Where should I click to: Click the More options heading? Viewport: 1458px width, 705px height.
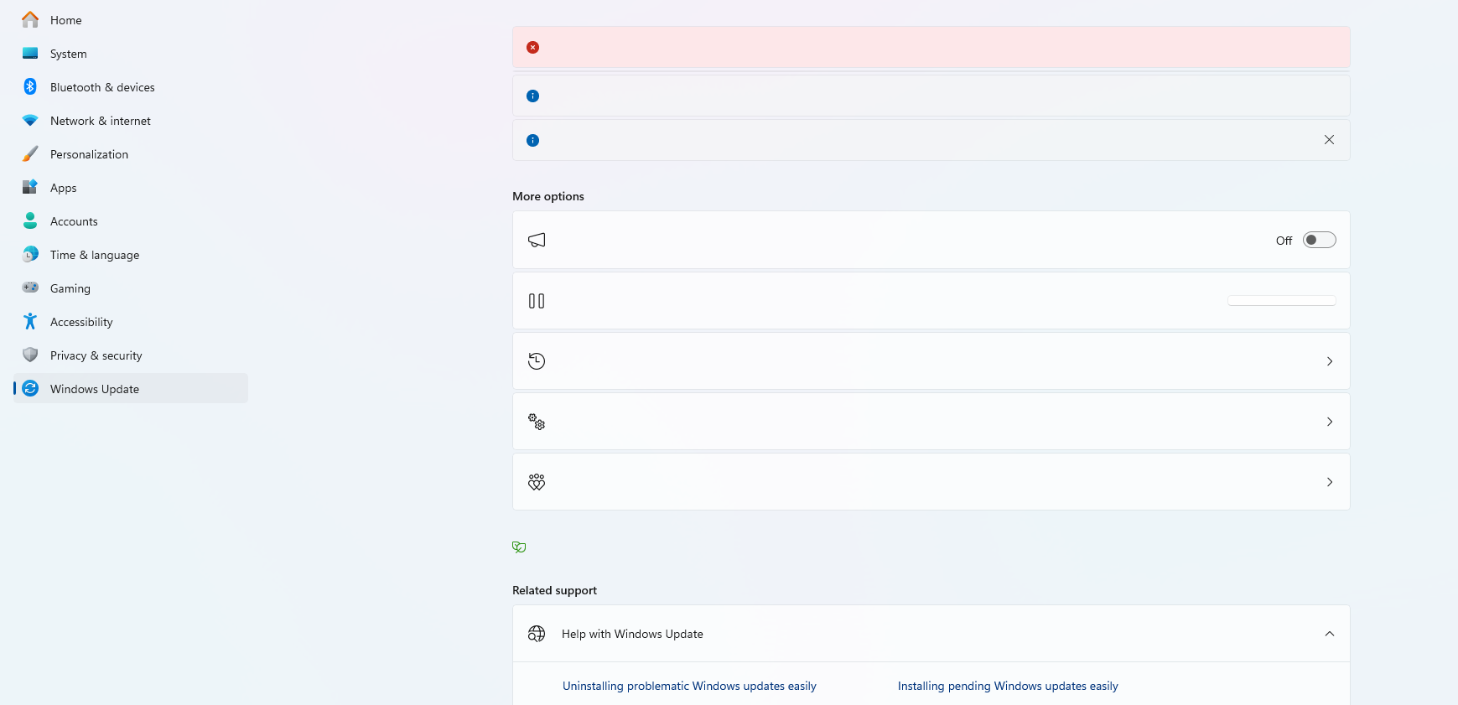click(x=548, y=196)
